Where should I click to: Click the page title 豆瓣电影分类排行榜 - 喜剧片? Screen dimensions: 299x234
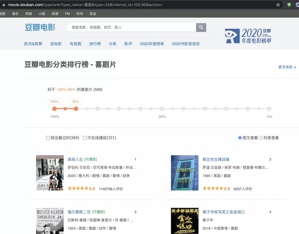[x=70, y=65]
